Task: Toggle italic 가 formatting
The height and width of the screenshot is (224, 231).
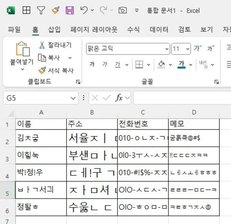Action: (x=105, y=64)
